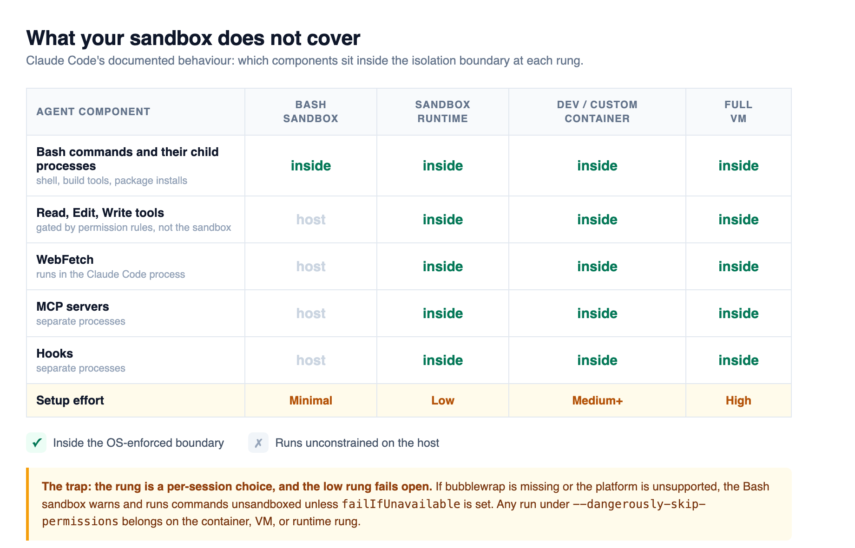Click 'Inside the OS-enforced boundary' legend label

point(138,443)
